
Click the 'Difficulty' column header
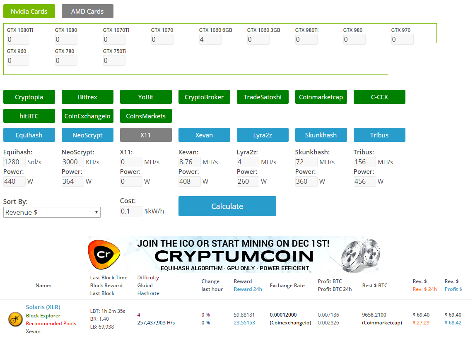point(148,278)
